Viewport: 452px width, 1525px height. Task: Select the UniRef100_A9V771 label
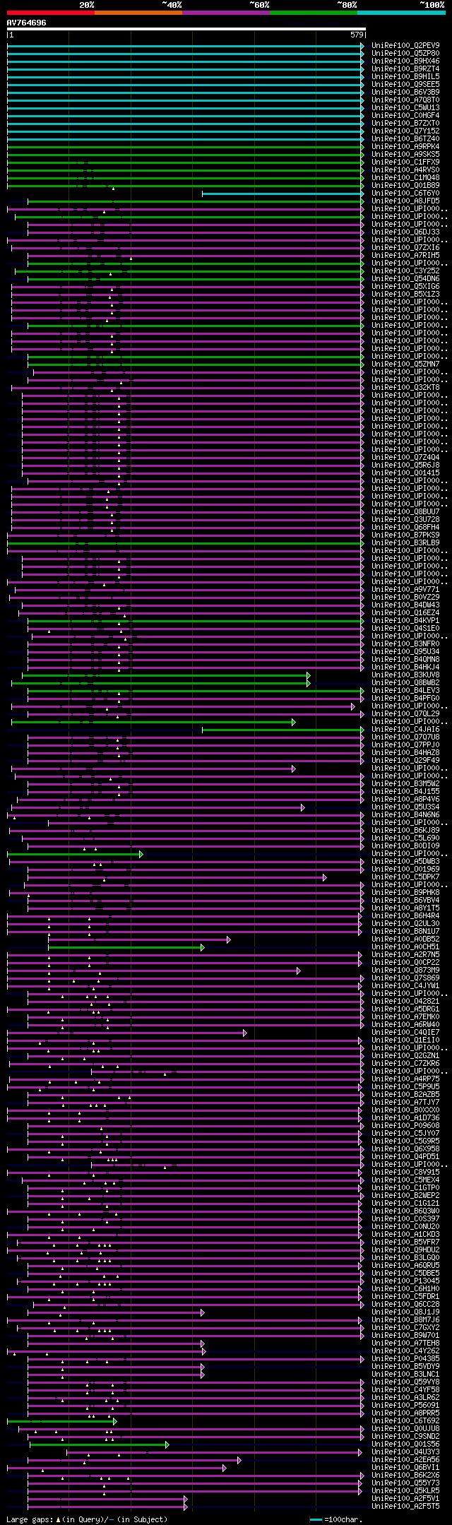(x=405, y=589)
